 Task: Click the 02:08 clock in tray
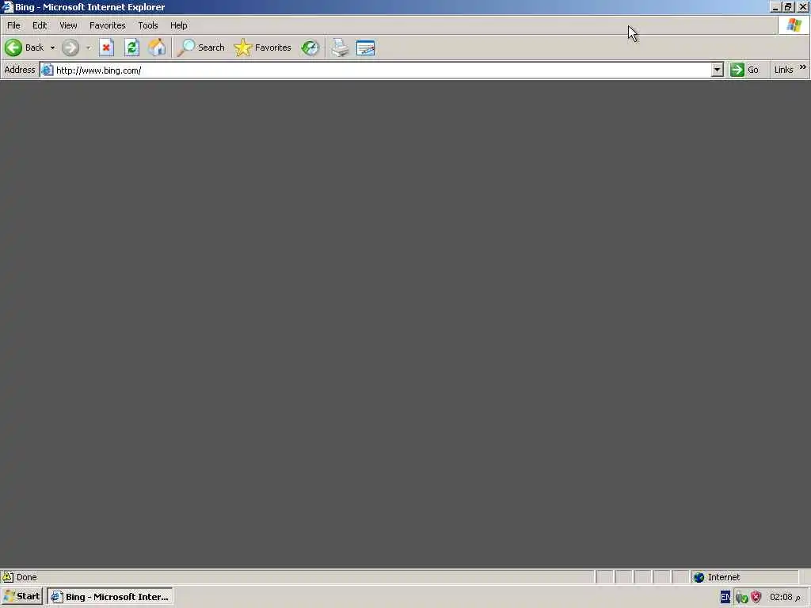781,597
